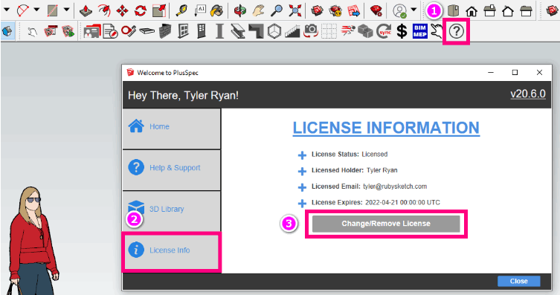Image resolution: width=560 pixels, height=295 pixels.
Task: Select the PlusSpec slab tool
Action: coord(147,31)
